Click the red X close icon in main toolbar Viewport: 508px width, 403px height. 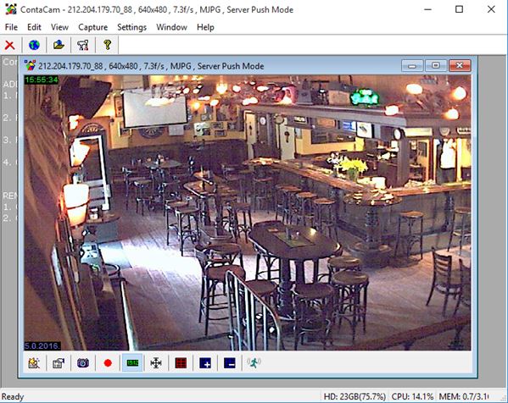[9, 45]
